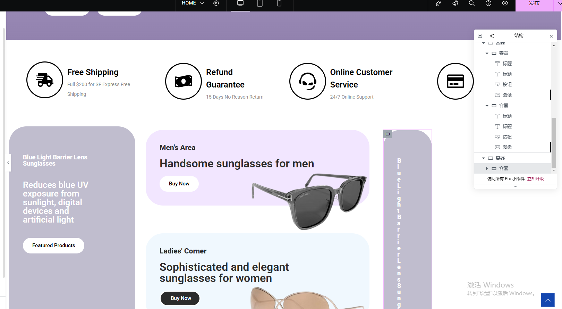The width and height of the screenshot is (562, 309).
Task: Click the AI sparkle icon in 结构 panel
Action: [x=492, y=36]
